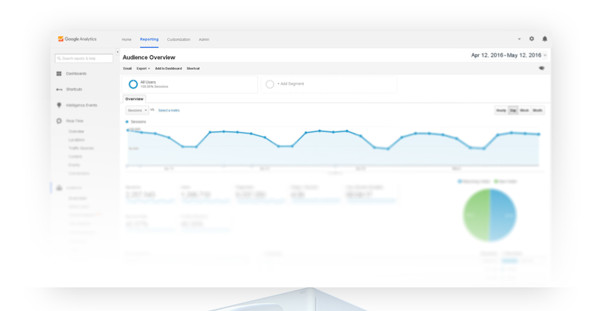Select the Overview report tab
This screenshot has height=311, width=602.
click(134, 99)
